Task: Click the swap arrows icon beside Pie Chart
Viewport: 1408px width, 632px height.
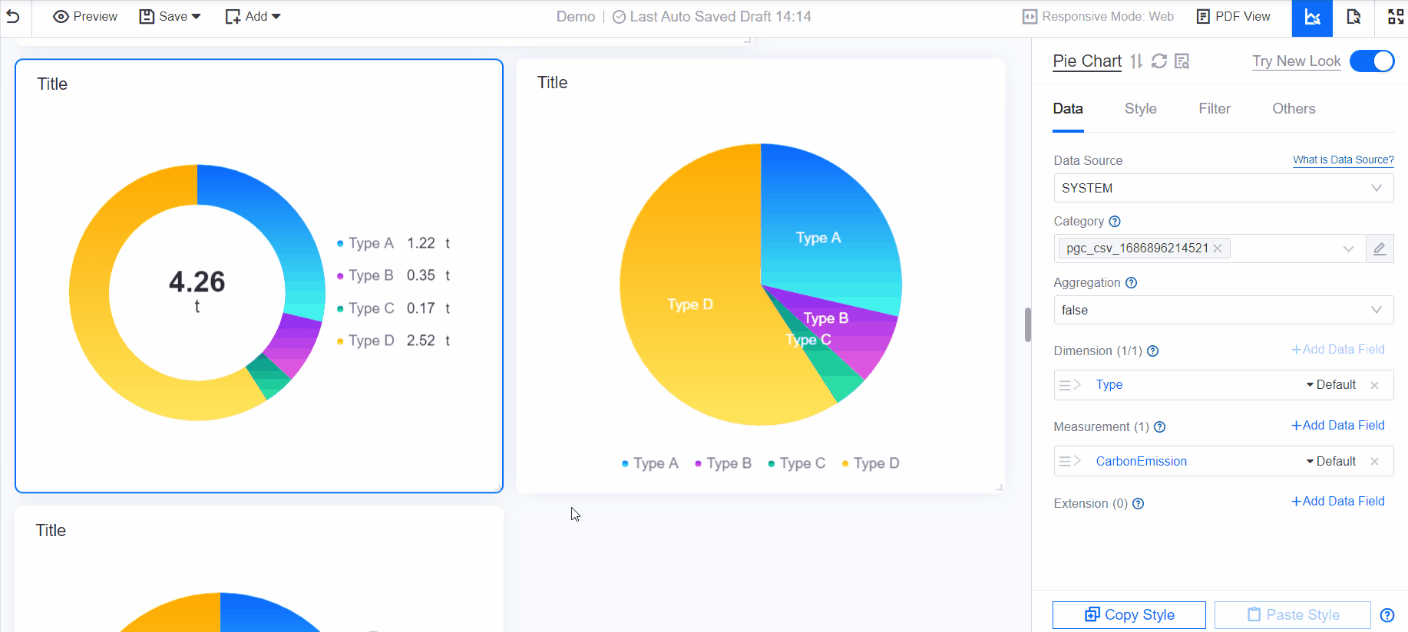Action: coord(1137,61)
